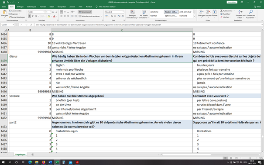
Task: Switch to the Seitenlayout tab
Action: [32, 7]
